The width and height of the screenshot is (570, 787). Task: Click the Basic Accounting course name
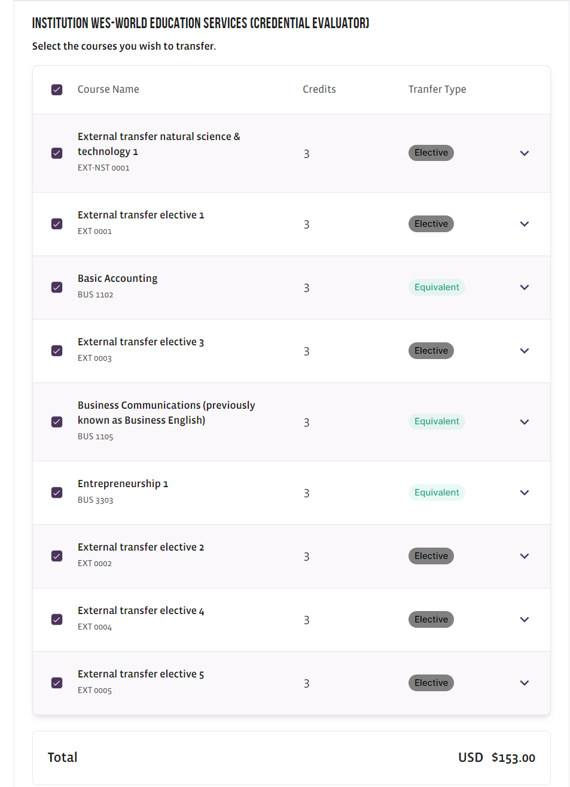tap(118, 278)
